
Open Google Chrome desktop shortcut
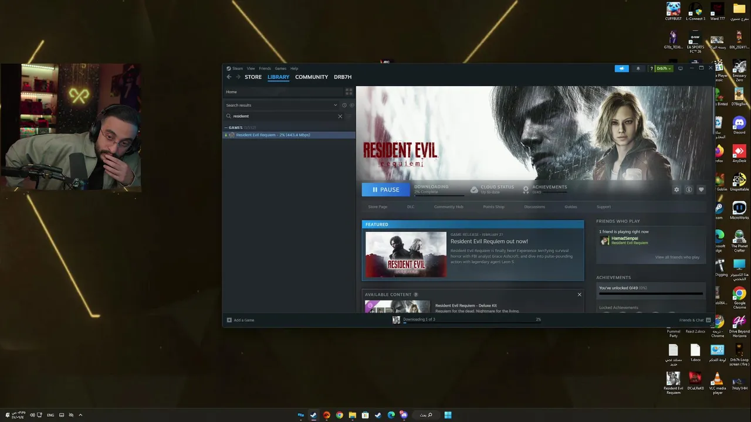point(739,297)
